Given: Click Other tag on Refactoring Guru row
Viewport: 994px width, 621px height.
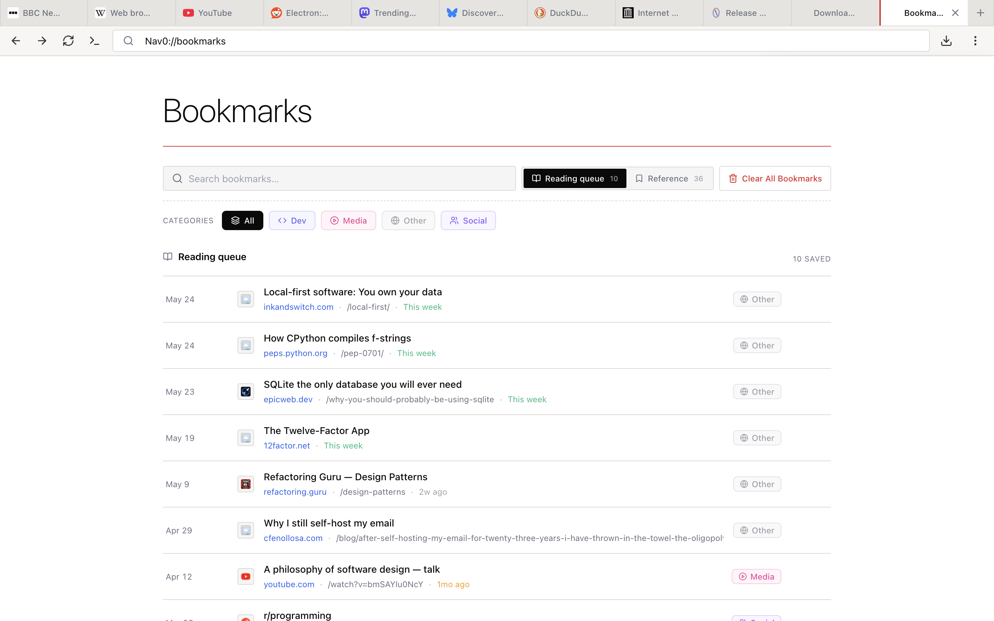Looking at the screenshot, I should coord(757,484).
